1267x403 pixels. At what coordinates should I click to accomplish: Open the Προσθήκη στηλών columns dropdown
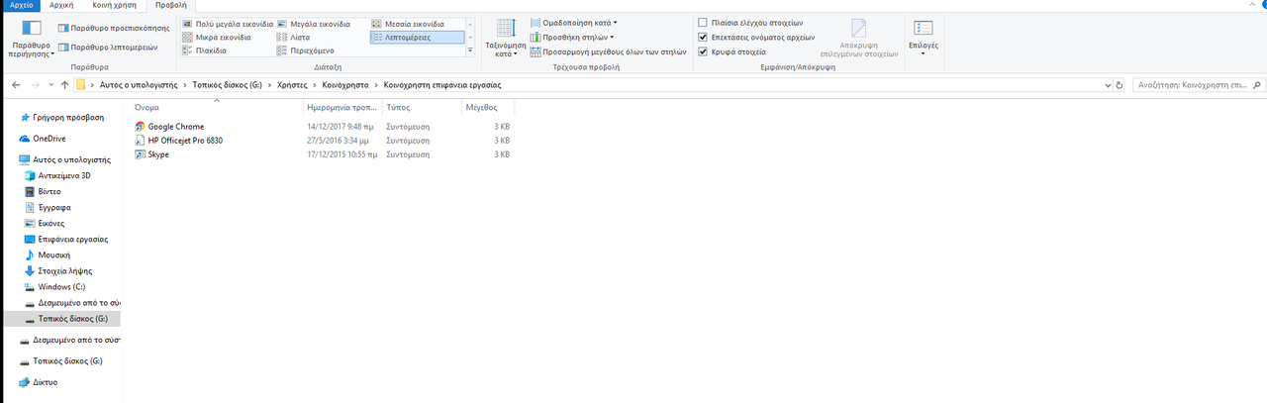571,37
